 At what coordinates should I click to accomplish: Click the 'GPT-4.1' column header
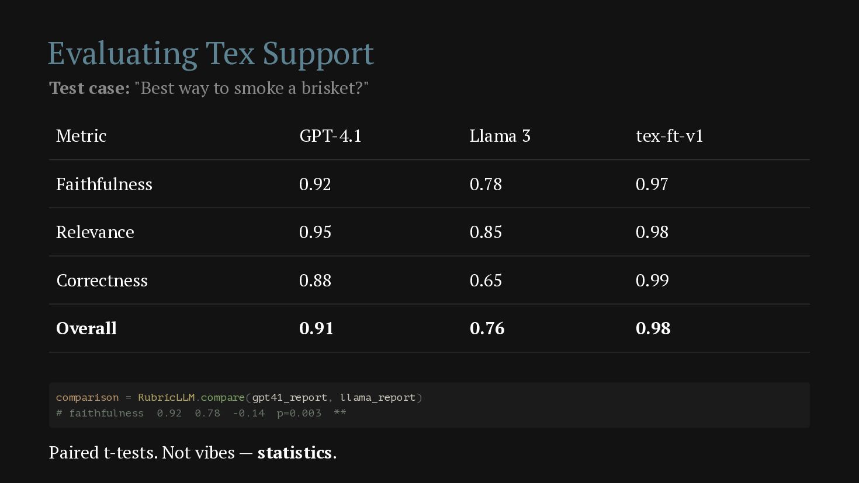[x=331, y=136]
